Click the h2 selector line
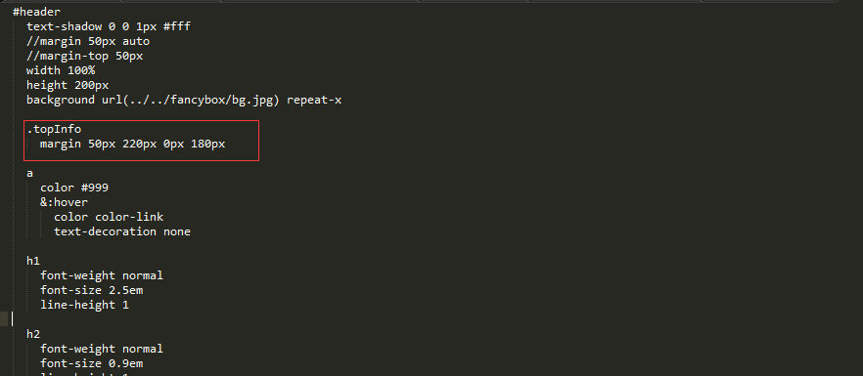The width and height of the screenshot is (863, 376). pos(33,334)
